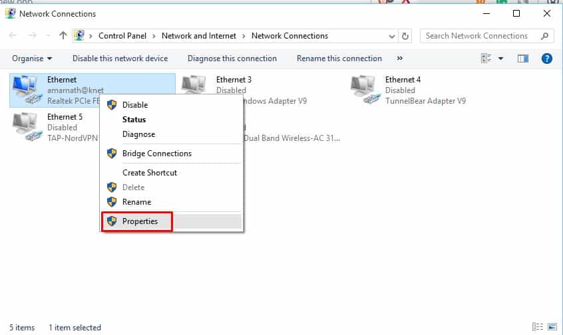Maximize the Network Connections window

click(516, 14)
